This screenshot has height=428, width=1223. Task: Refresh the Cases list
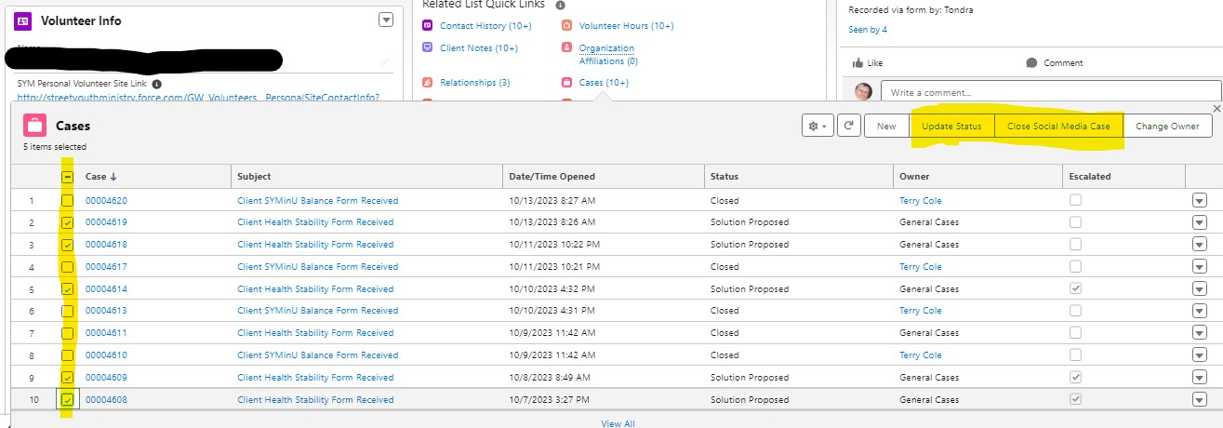(x=848, y=126)
